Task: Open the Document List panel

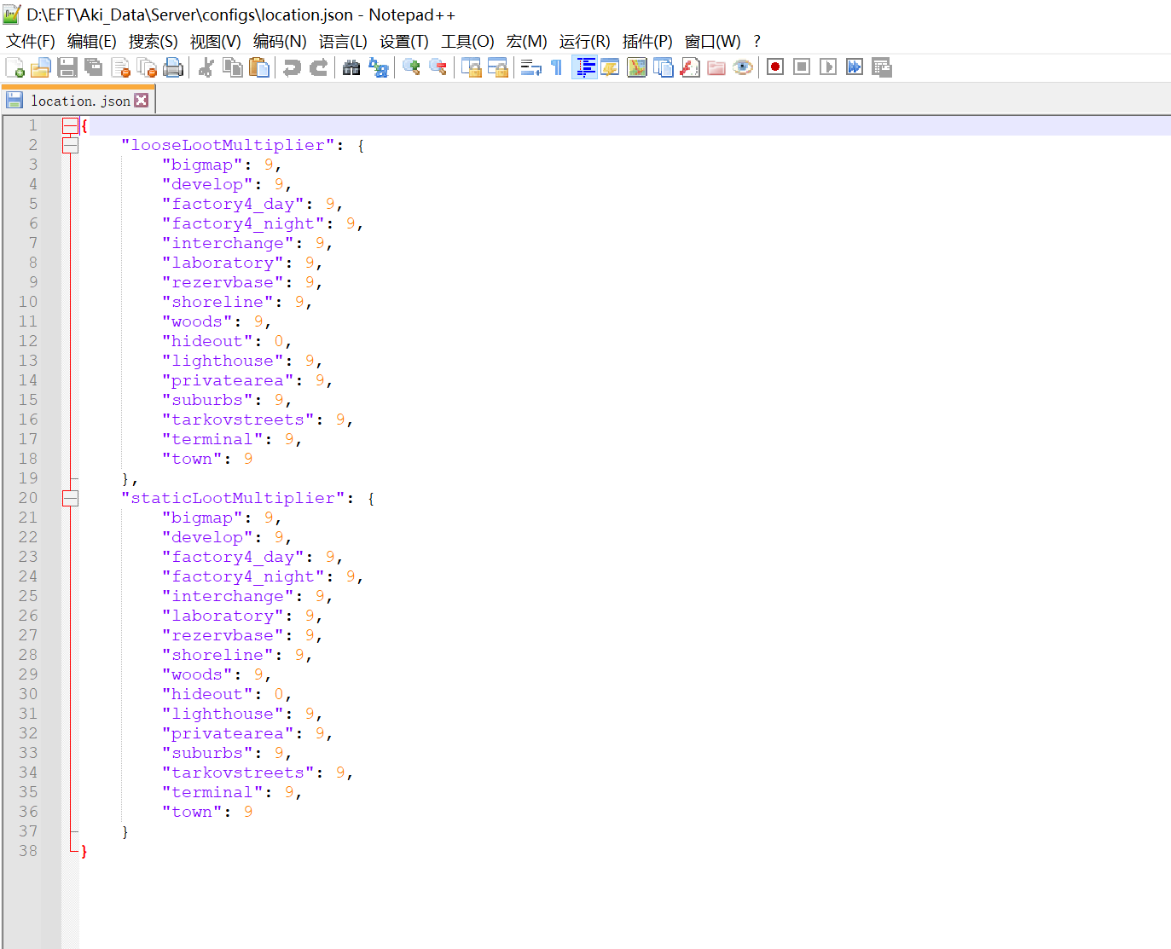Action: pyautogui.click(x=664, y=67)
